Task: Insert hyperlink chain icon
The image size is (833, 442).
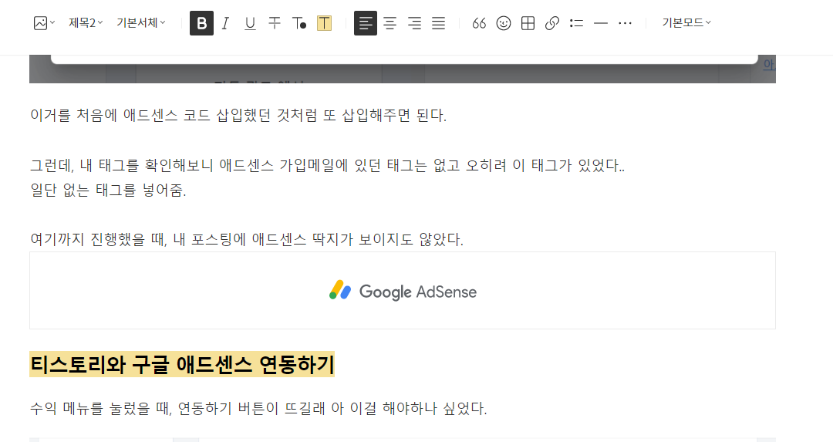Action: pyautogui.click(x=552, y=23)
